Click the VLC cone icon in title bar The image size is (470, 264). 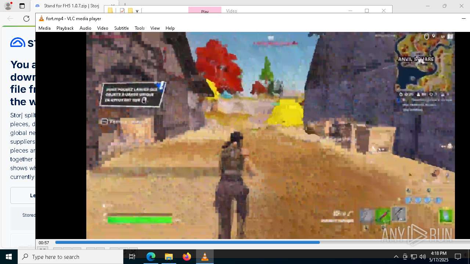41,19
